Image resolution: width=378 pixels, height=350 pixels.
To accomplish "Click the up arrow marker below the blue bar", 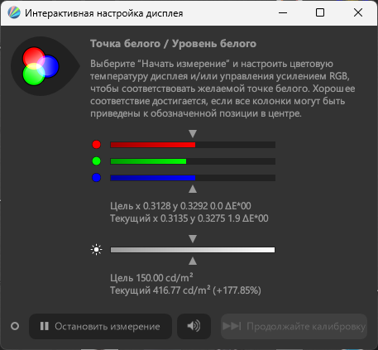I will point(193,189).
